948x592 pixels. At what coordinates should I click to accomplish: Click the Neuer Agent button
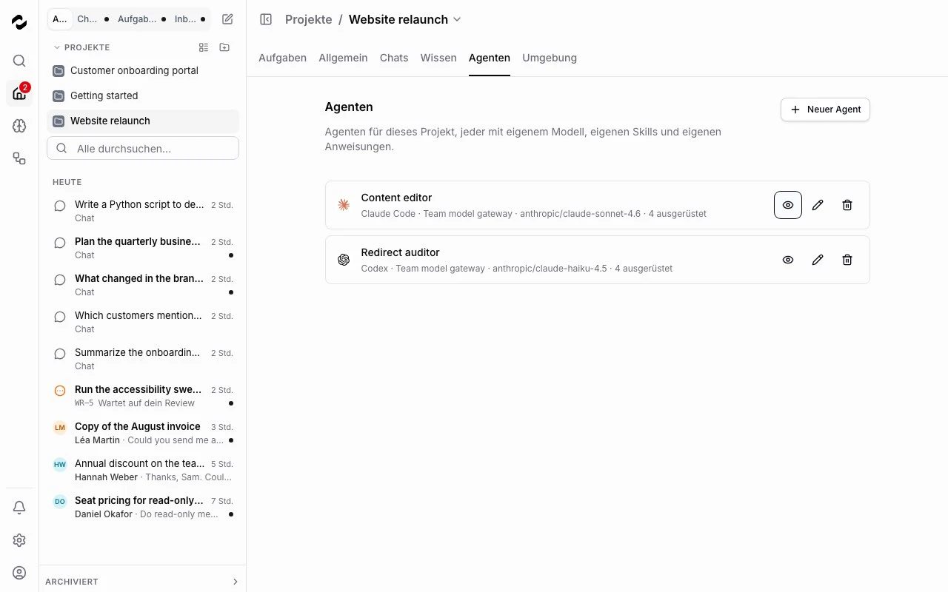tap(825, 110)
